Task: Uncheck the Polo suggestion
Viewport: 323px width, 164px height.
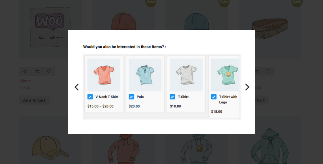Action: click(x=131, y=97)
